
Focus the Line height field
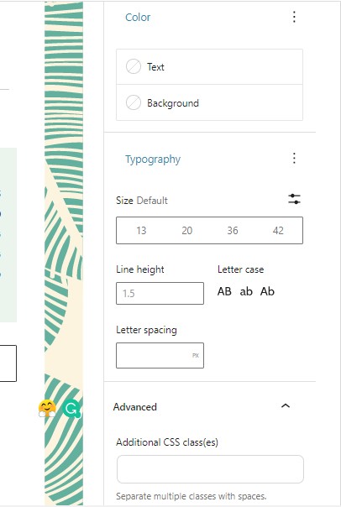point(160,293)
